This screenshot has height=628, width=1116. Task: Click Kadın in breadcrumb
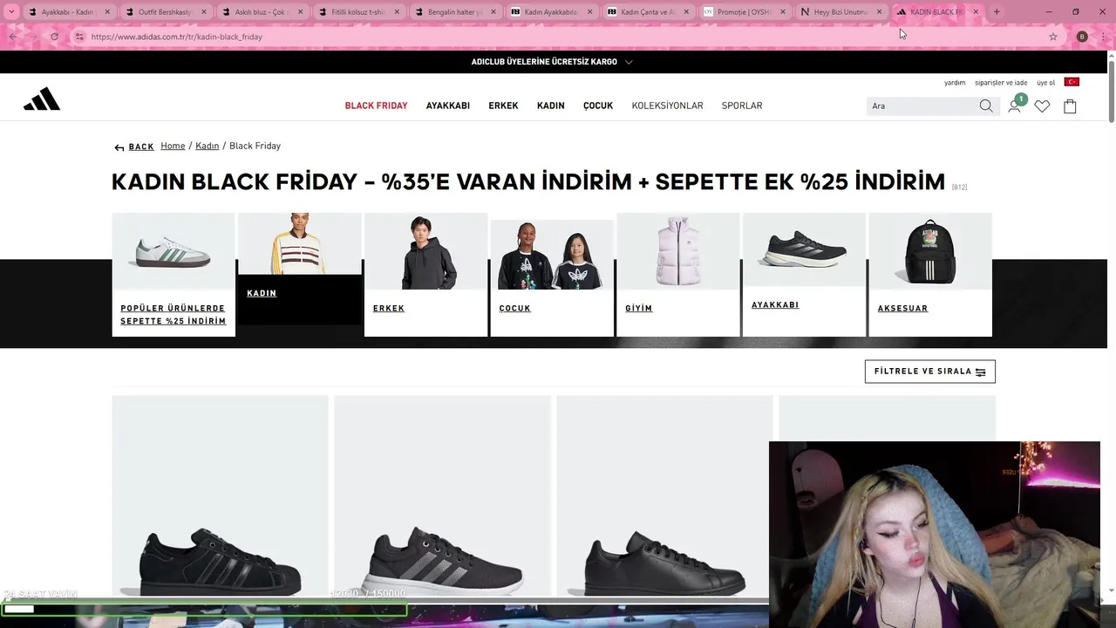207,146
